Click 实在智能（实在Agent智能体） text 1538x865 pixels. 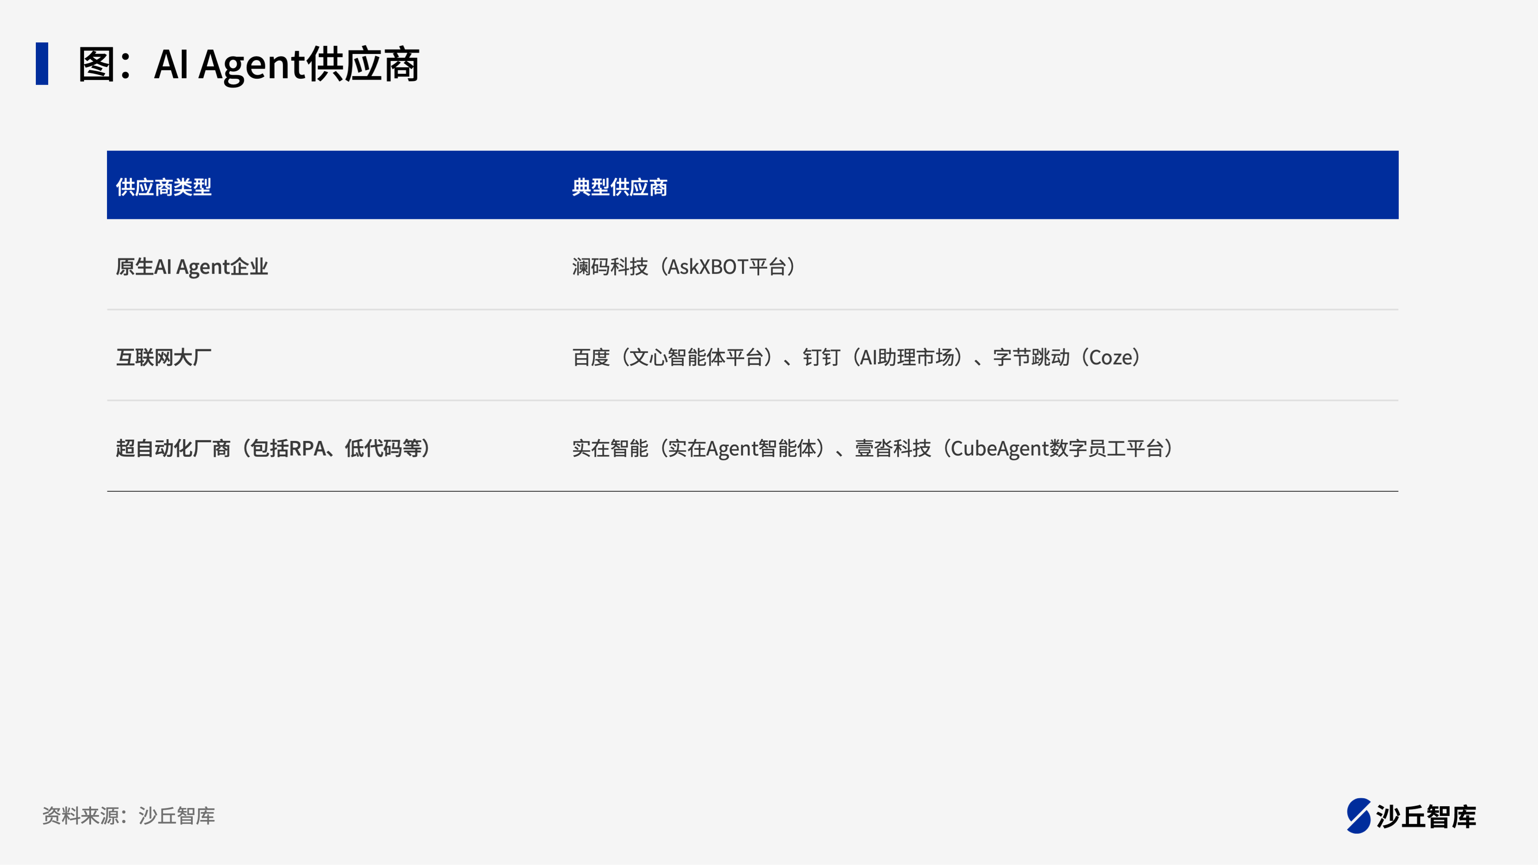pos(700,448)
